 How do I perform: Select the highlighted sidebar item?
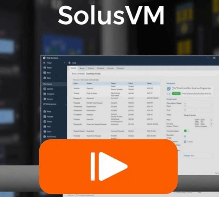pos(54,84)
